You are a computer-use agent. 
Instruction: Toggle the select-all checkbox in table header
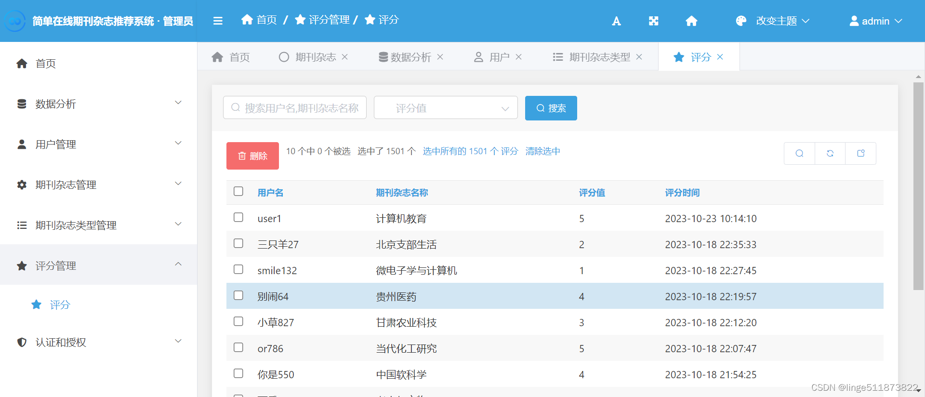coord(238,191)
